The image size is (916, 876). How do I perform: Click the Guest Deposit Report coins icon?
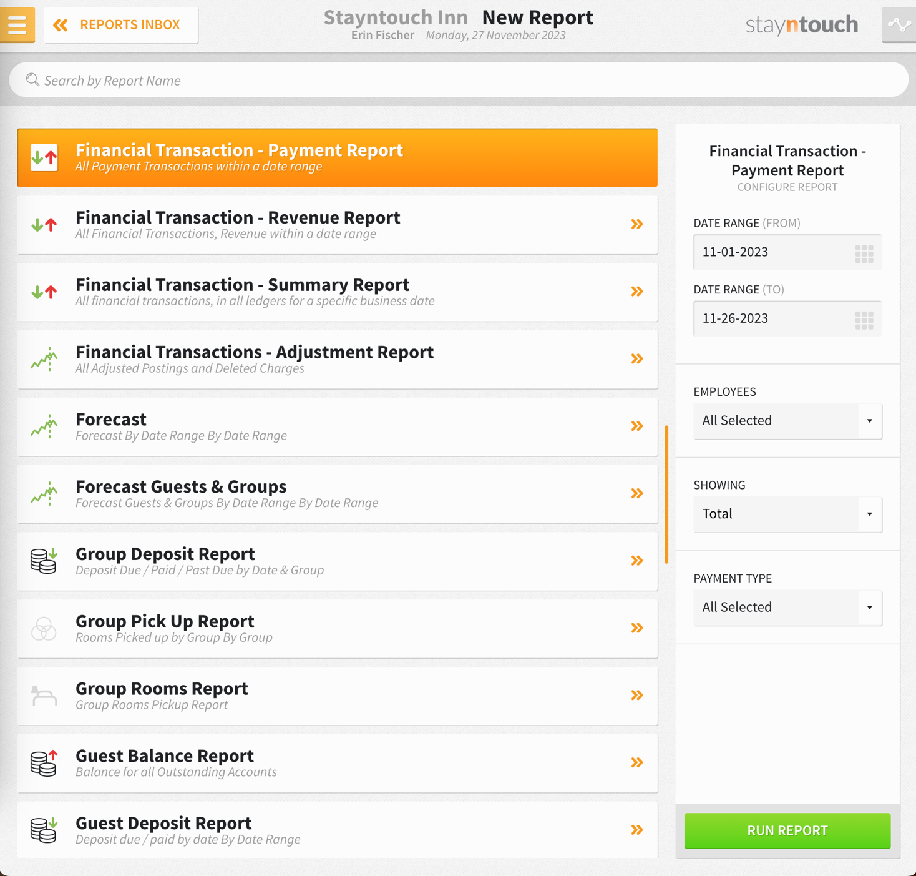[44, 830]
